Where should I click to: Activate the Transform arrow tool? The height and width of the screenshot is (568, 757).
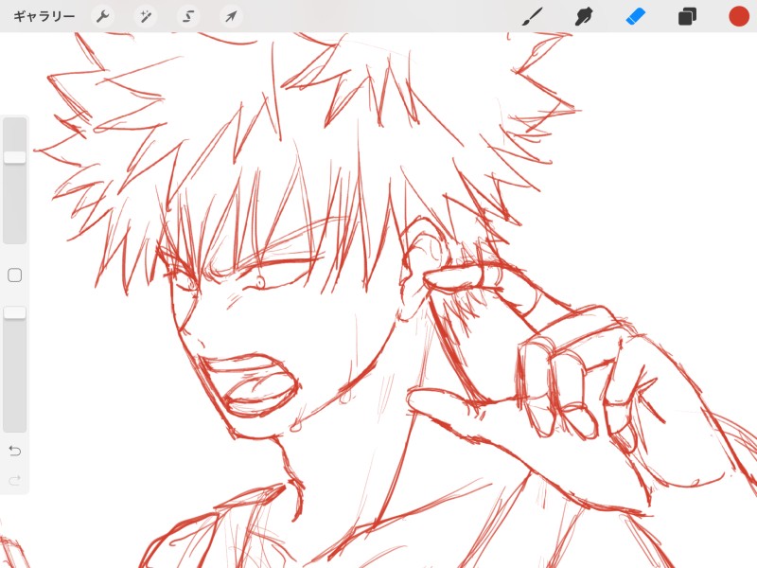click(231, 17)
